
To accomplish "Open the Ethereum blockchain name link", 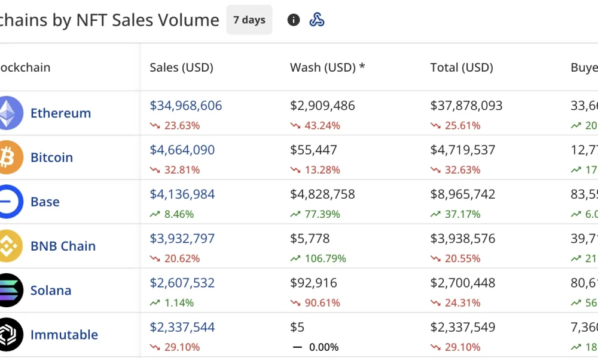I will (x=60, y=113).
